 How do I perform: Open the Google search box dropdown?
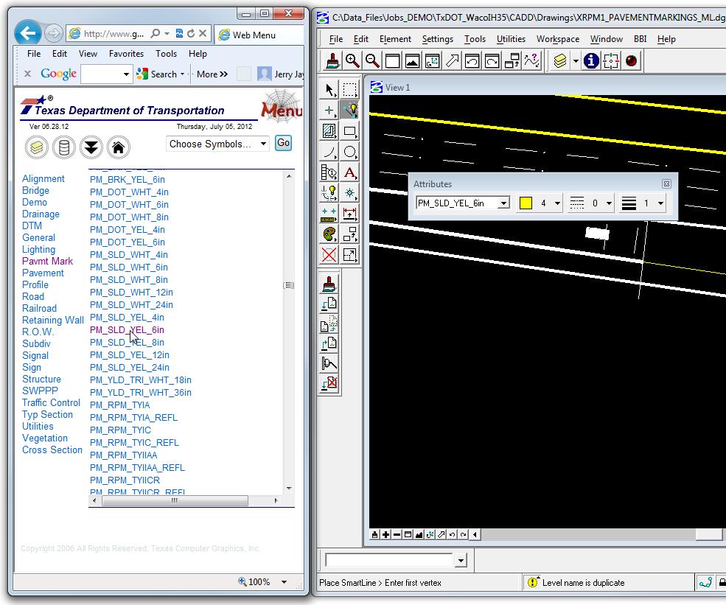click(126, 74)
